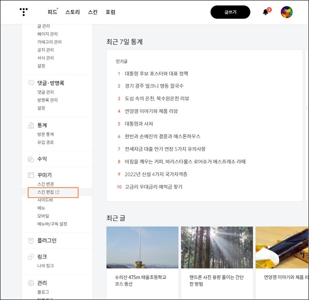The width and height of the screenshot is (309, 300).
Task: Open popular post 도심 속의 온천, 북수원온천 리뷰
Action: pos(157,99)
